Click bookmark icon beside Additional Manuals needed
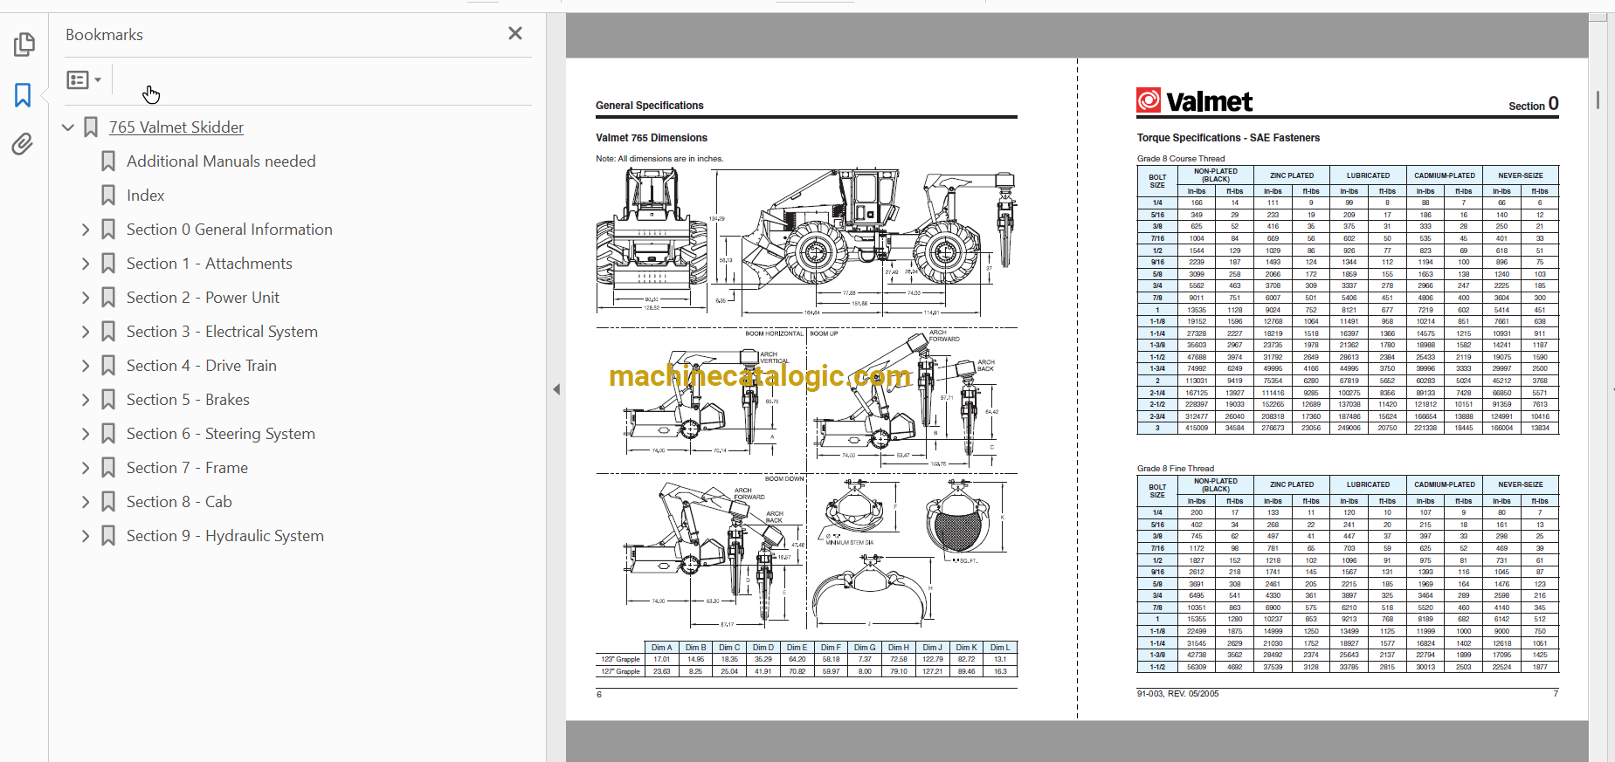Screen dimensions: 1615x762 coord(108,161)
